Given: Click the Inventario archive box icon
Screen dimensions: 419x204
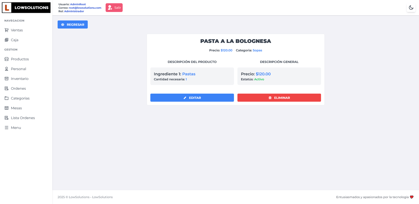Looking at the screenshot, I should pos(6,79).
